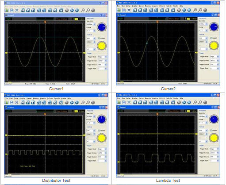Click the R toolbar icon in Lambda Test window
This screenshot has height=185, width=226.
tap(167, 102)
